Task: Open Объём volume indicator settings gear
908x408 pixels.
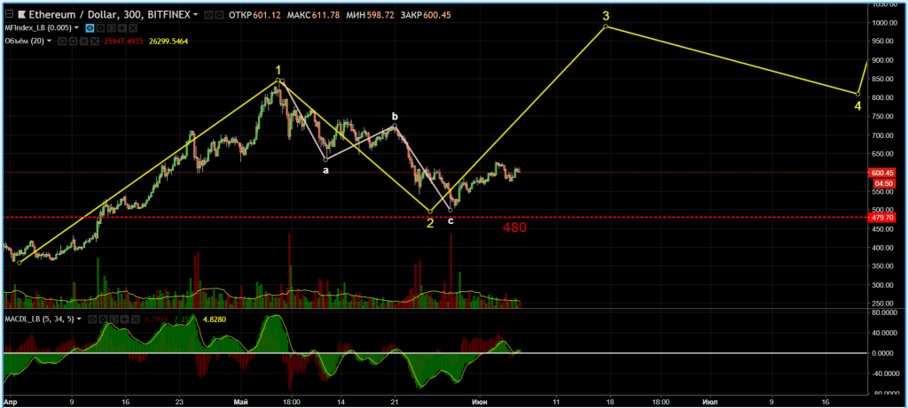Action: (x=73, y=41)
